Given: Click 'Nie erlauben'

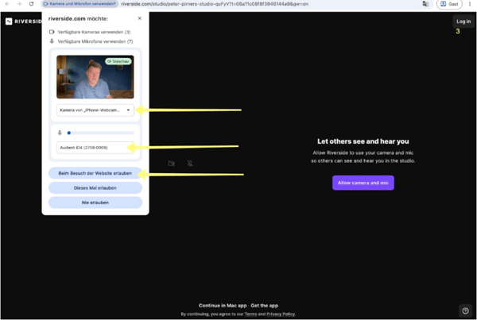Looking at the screenshot, I should (95, 202).
